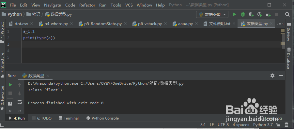Expand more console actions chevron

(x=20, y=111)
